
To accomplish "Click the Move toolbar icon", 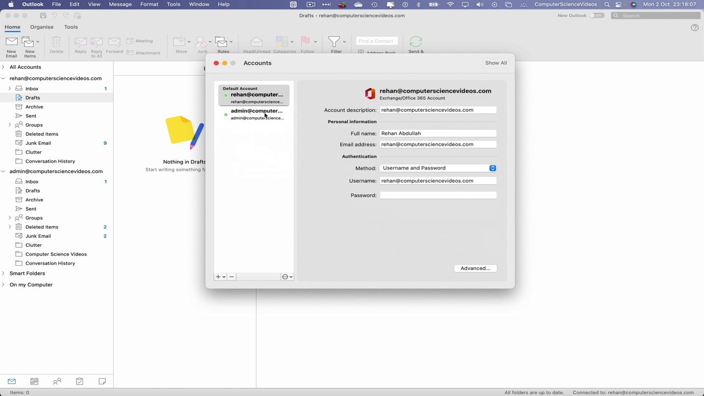I will [x=179, y=42].
